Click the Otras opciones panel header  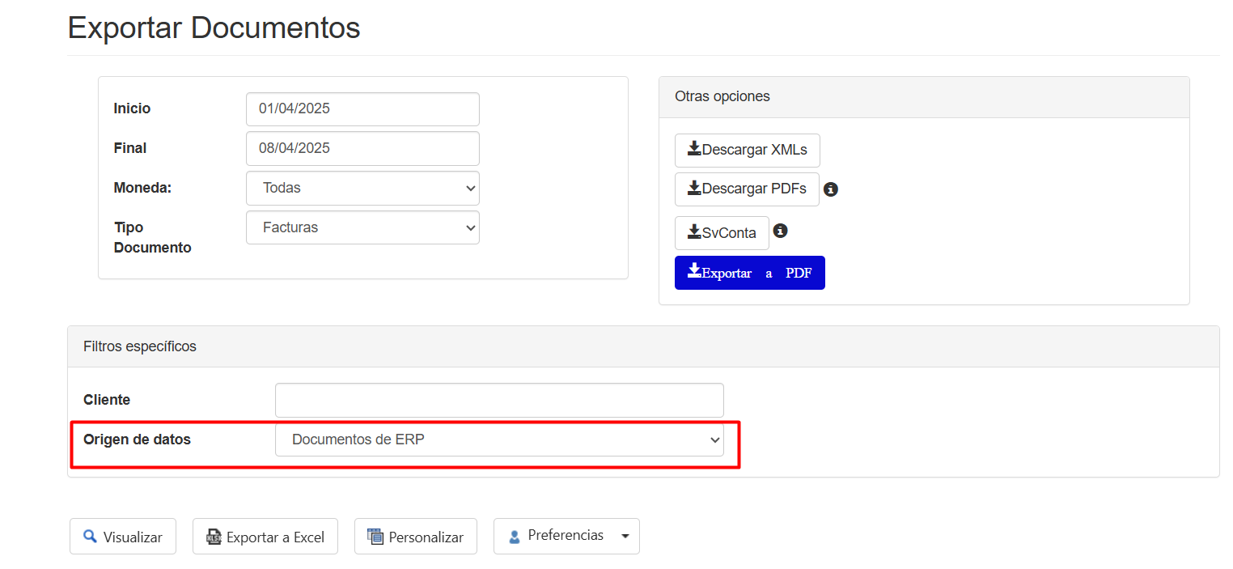924,97
